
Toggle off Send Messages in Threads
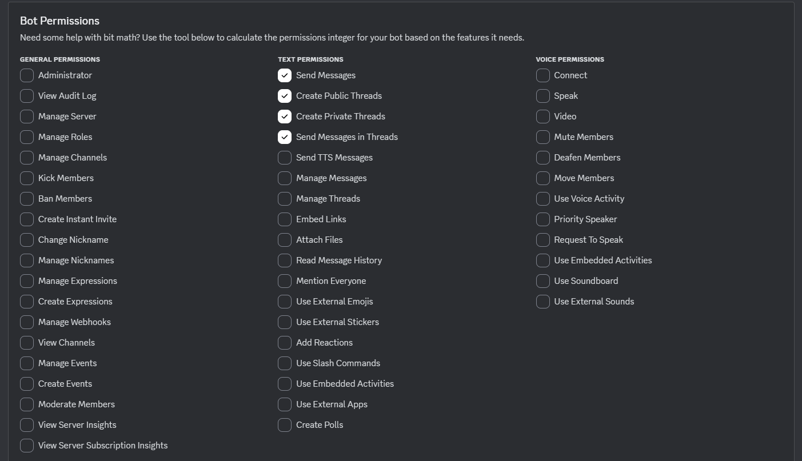point(285,137)
